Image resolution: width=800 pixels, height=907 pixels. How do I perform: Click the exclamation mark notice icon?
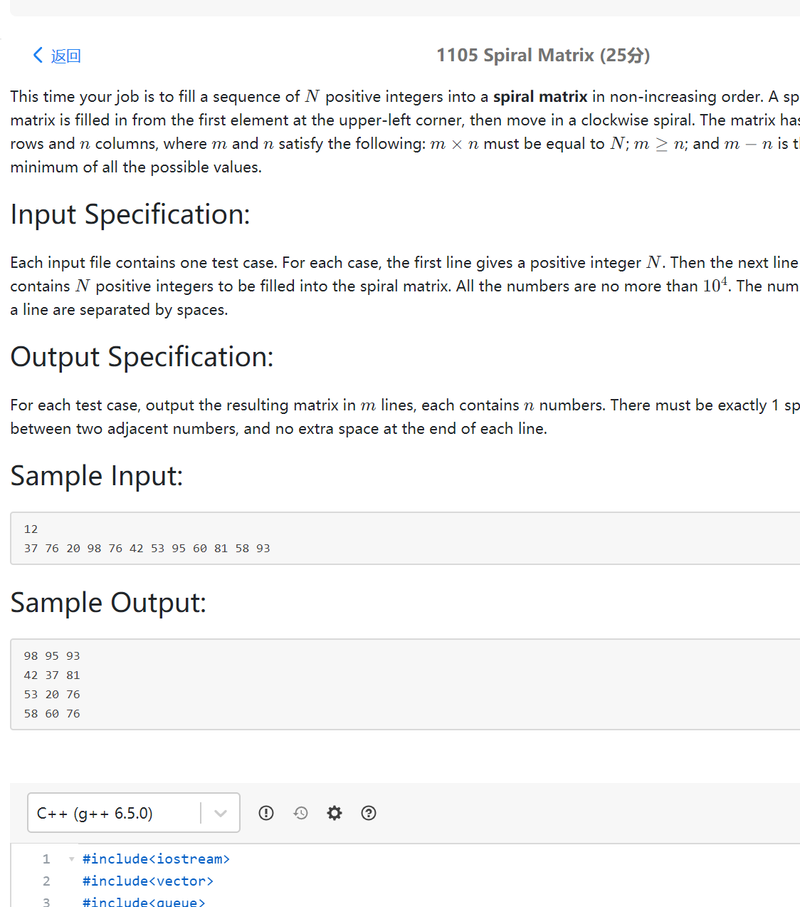(266, 813)
